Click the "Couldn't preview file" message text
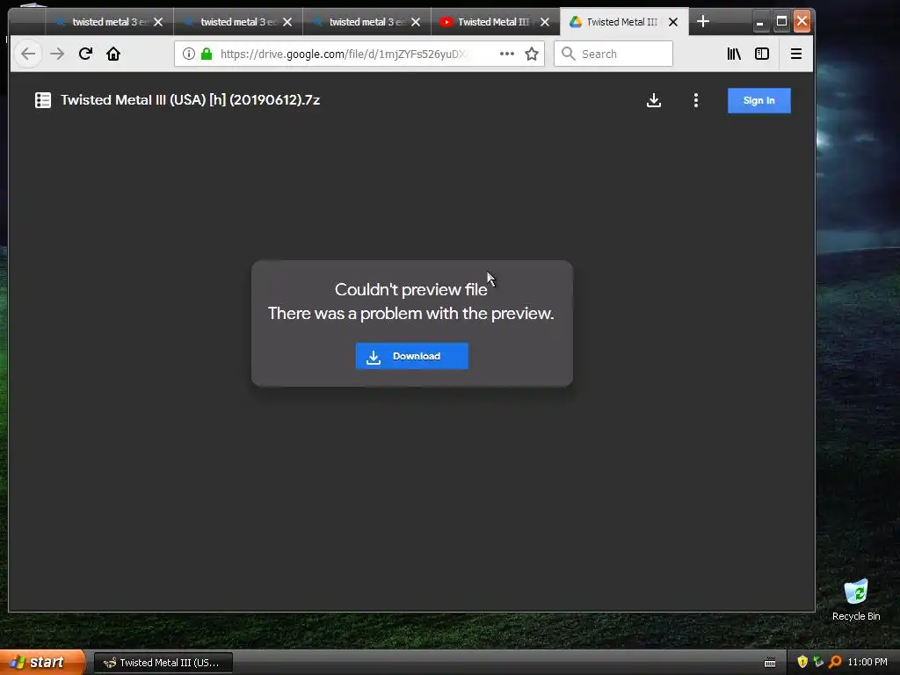 tap(411, 289)
